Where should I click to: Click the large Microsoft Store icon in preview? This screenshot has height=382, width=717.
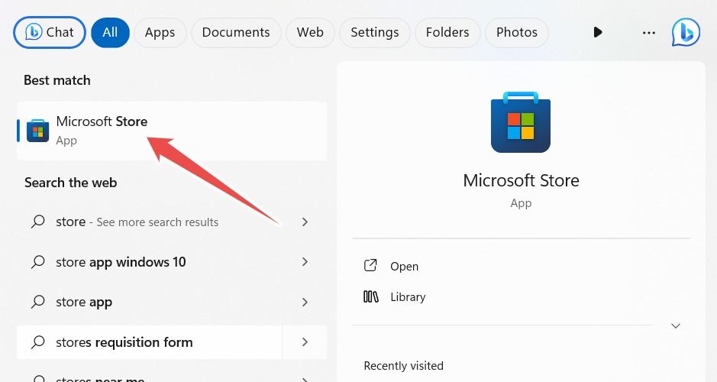click(x=521, y=122)
